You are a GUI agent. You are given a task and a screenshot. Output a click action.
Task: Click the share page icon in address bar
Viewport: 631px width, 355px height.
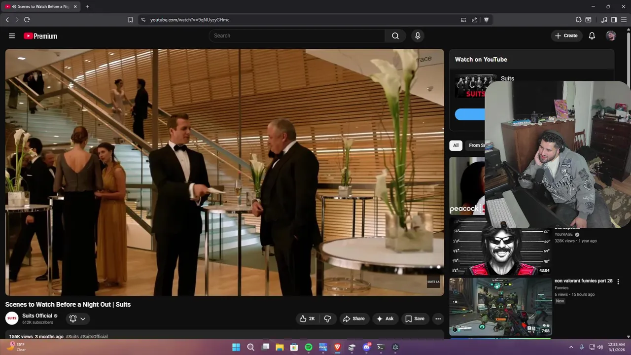[x=474, y=20]
